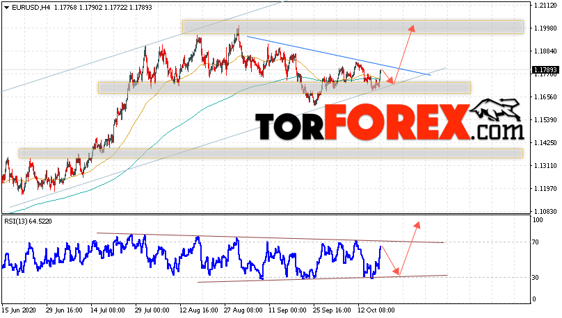Click the upper gray resistance zone rectangle
This screenshot has width=562, height=318.
[x=353, y=27]
